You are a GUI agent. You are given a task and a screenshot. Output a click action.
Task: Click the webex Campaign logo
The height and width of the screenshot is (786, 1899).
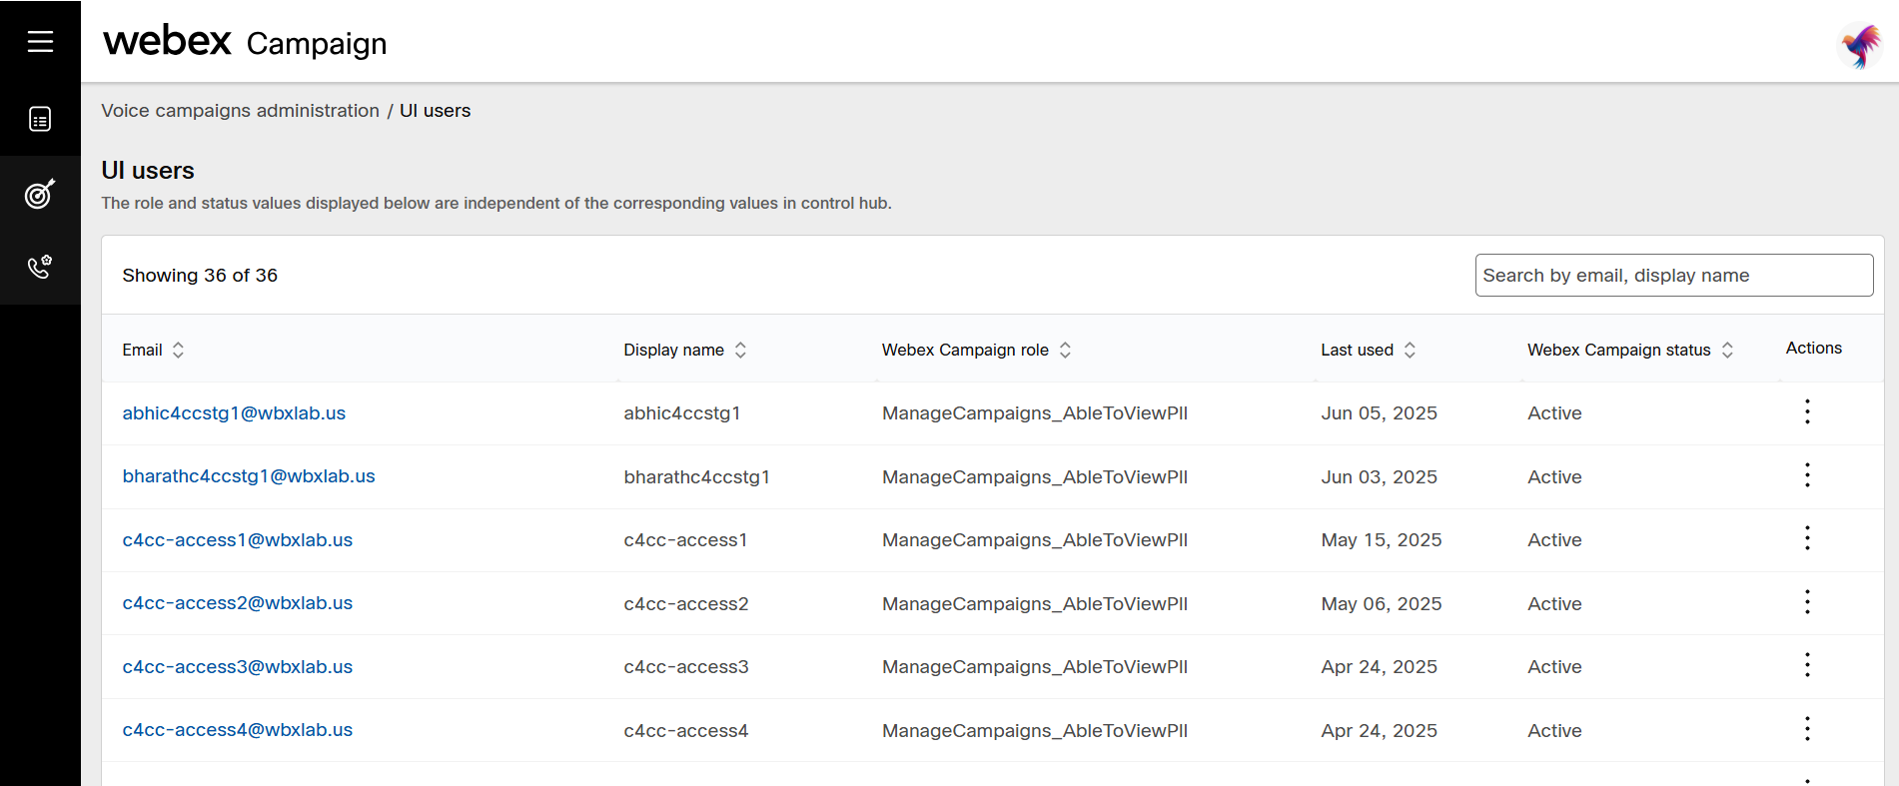(245, 42)
